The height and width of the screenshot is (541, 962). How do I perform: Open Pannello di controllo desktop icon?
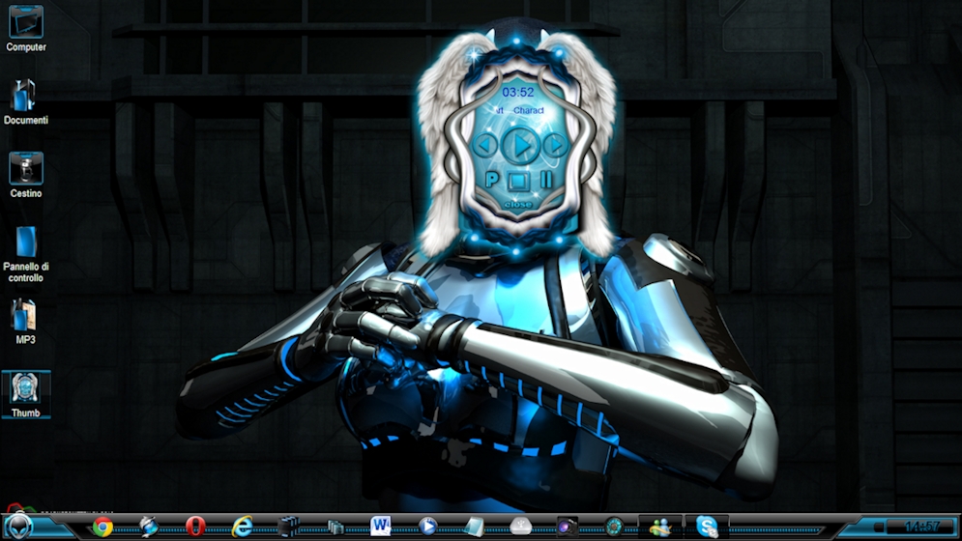(x=26, y=254)
